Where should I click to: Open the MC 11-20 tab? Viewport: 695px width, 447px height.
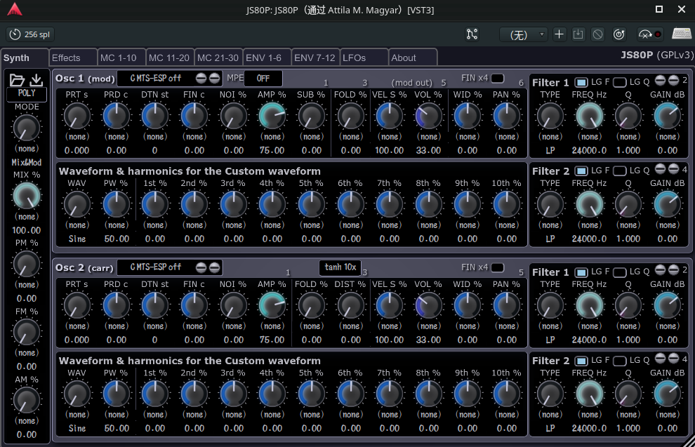(170, 58)
